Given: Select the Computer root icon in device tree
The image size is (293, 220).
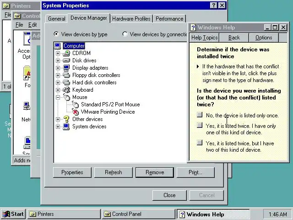Looking at the screenshot, I should pos(58,46).
